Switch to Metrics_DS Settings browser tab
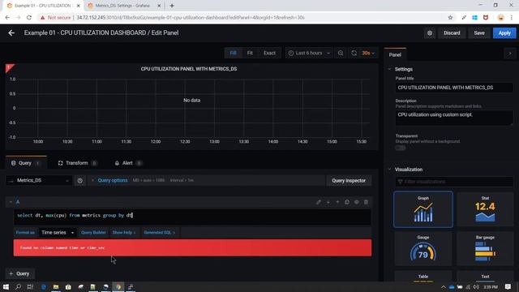This screenshot has width=519, height=292. 122,6
